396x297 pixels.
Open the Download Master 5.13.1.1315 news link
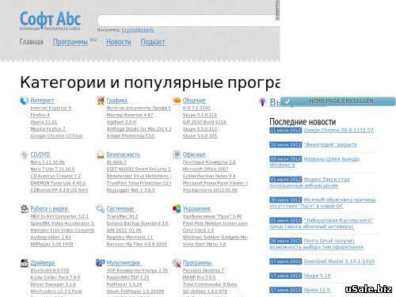pyautogui.click(x=339, y=261)
